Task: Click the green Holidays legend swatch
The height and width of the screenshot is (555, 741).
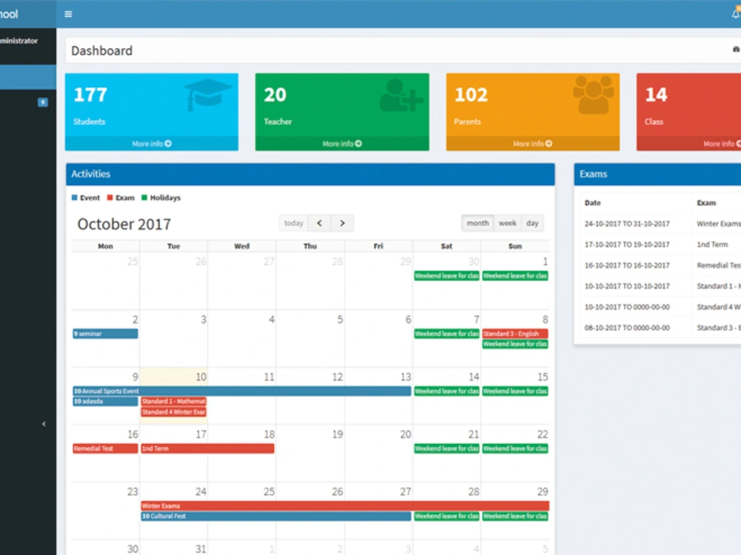Action: pyautogui.click(x=144, y=198)
